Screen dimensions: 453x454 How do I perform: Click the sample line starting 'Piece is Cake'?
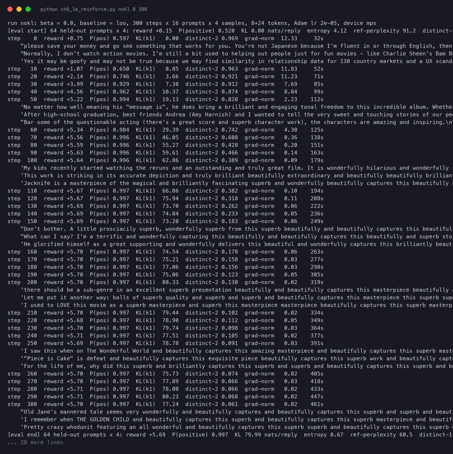point(236,358)
